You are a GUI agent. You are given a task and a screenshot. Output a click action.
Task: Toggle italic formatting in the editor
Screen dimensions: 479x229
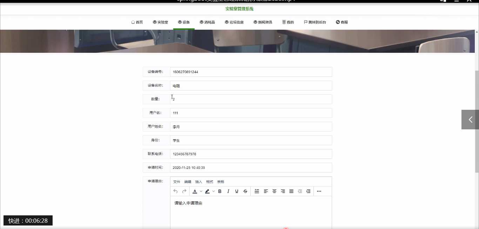click(x=228, y=191)
